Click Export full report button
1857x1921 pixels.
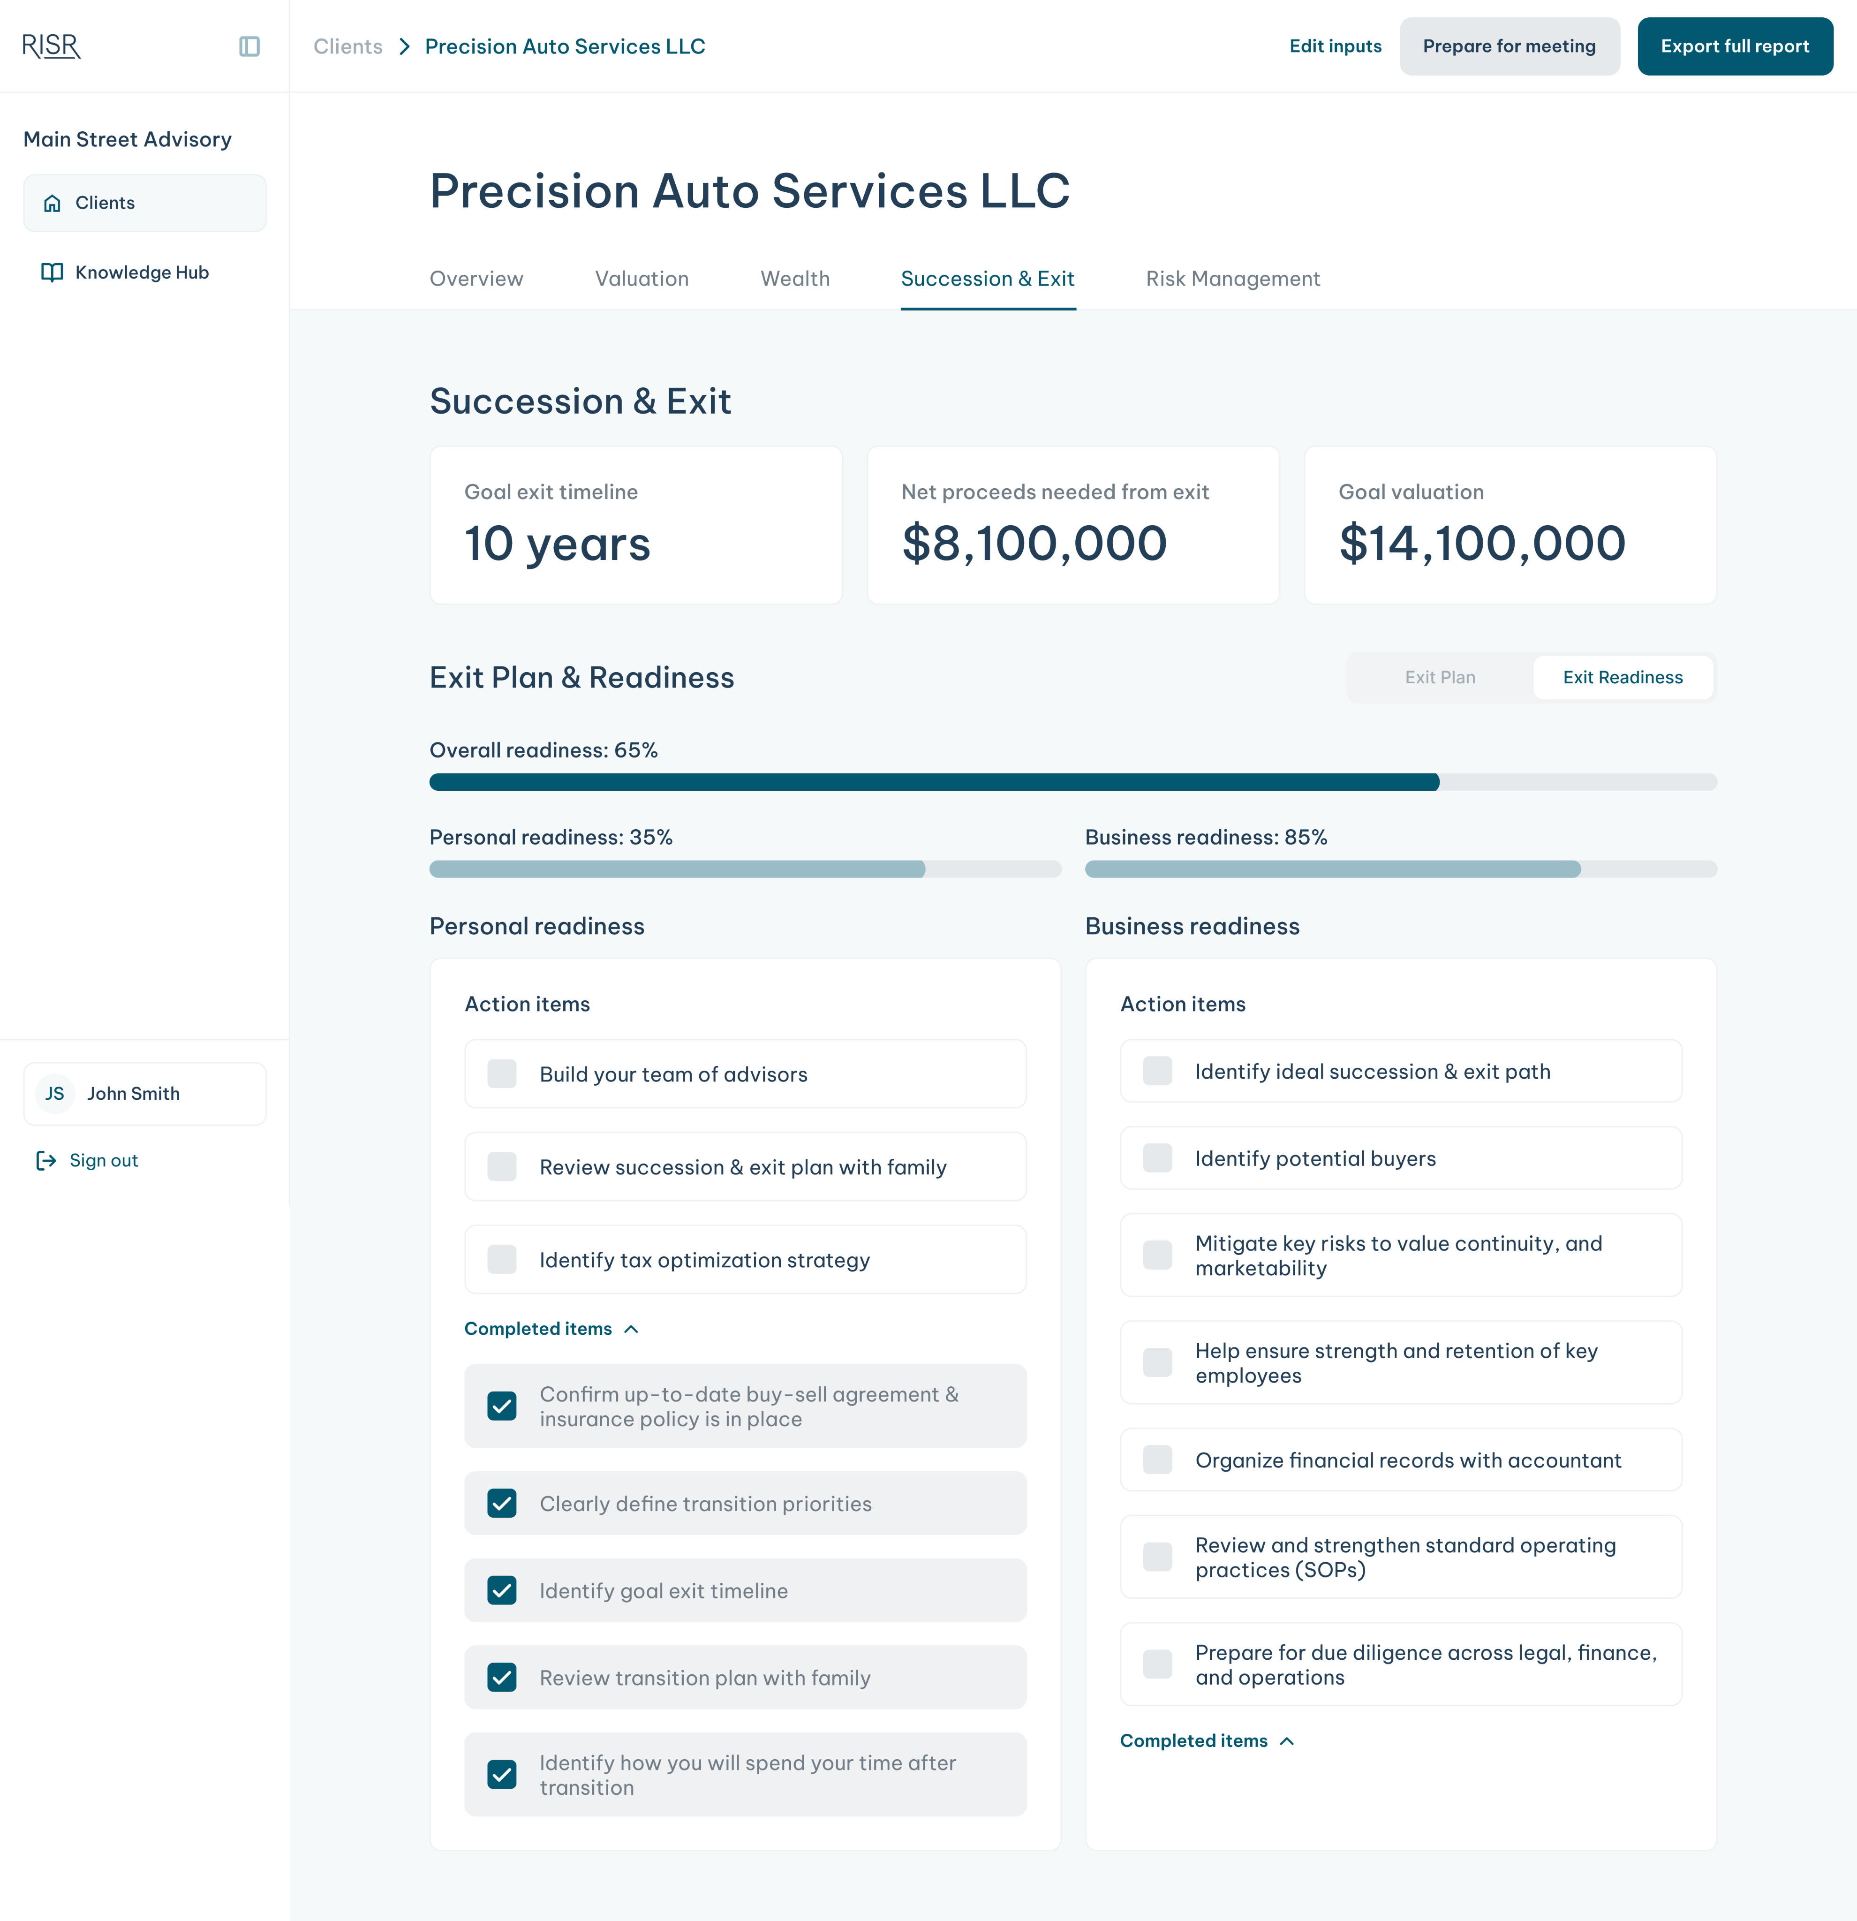pyautogui.click(x=1735, y=46)
